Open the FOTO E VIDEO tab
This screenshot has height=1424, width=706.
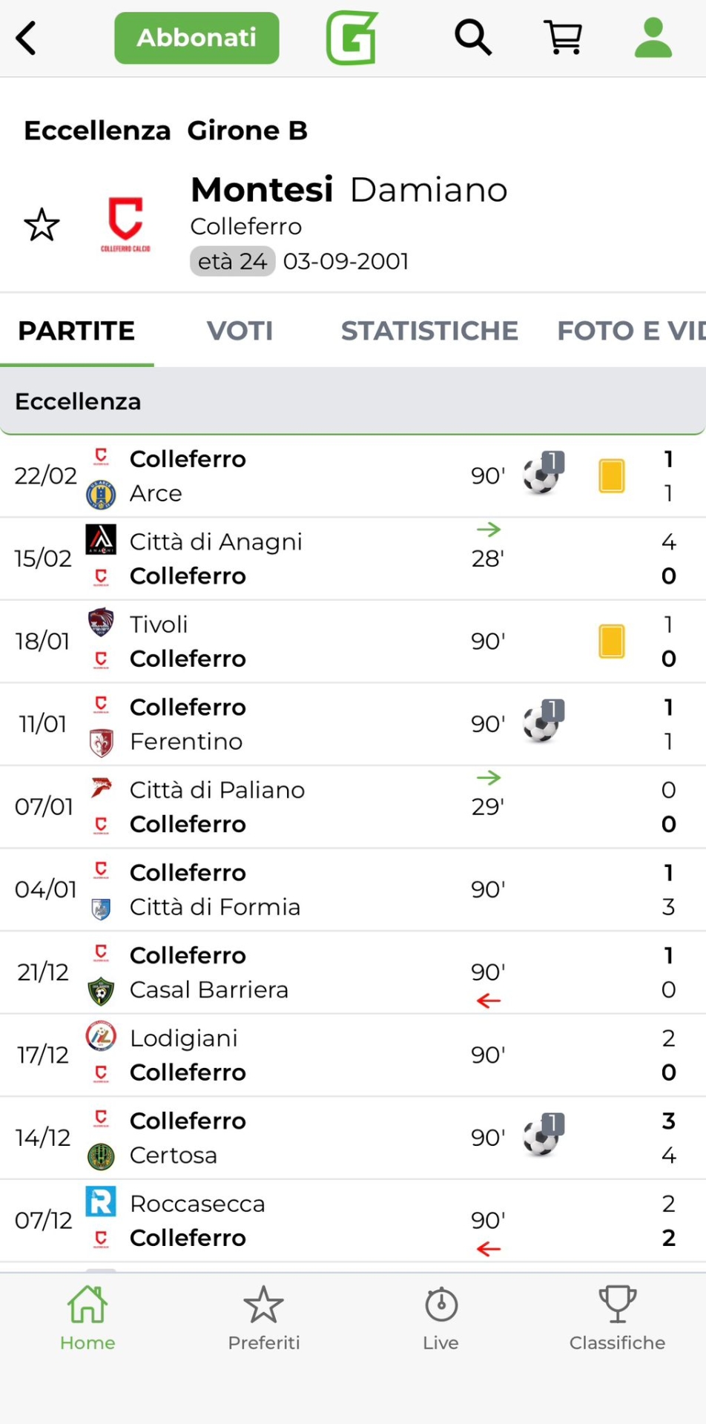[630, 331]
